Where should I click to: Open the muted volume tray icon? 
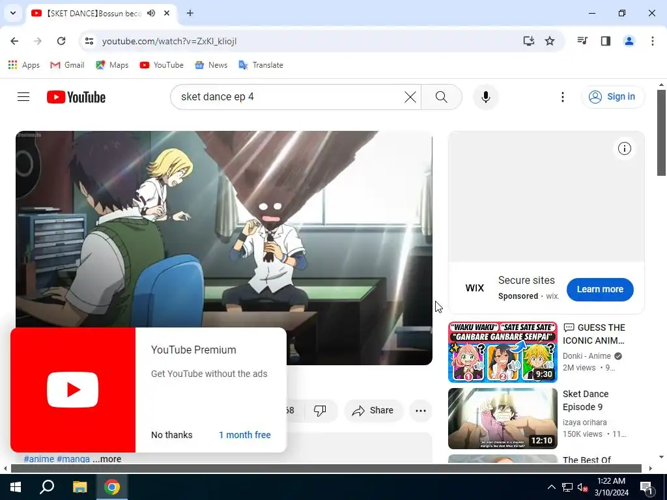(x=582, y=487)
